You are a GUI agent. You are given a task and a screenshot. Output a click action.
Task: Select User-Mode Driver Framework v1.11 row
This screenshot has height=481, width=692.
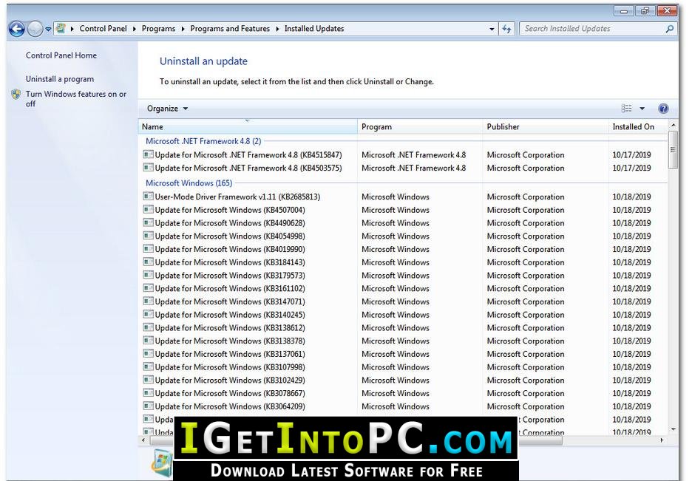[x=404, y=197]
